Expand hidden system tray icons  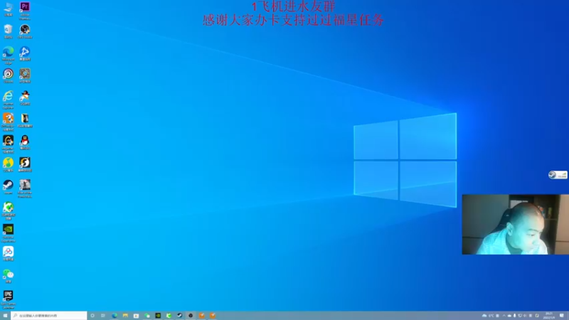504,316
